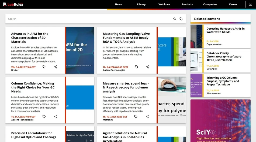The width and height of the screenshot is (256, 142).
Task: Tag the AFM 2D Materials webinar
Action: tap(44, 67)
